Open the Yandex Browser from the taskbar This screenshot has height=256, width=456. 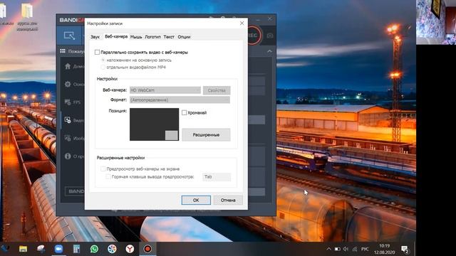click(x=130, y=249)
